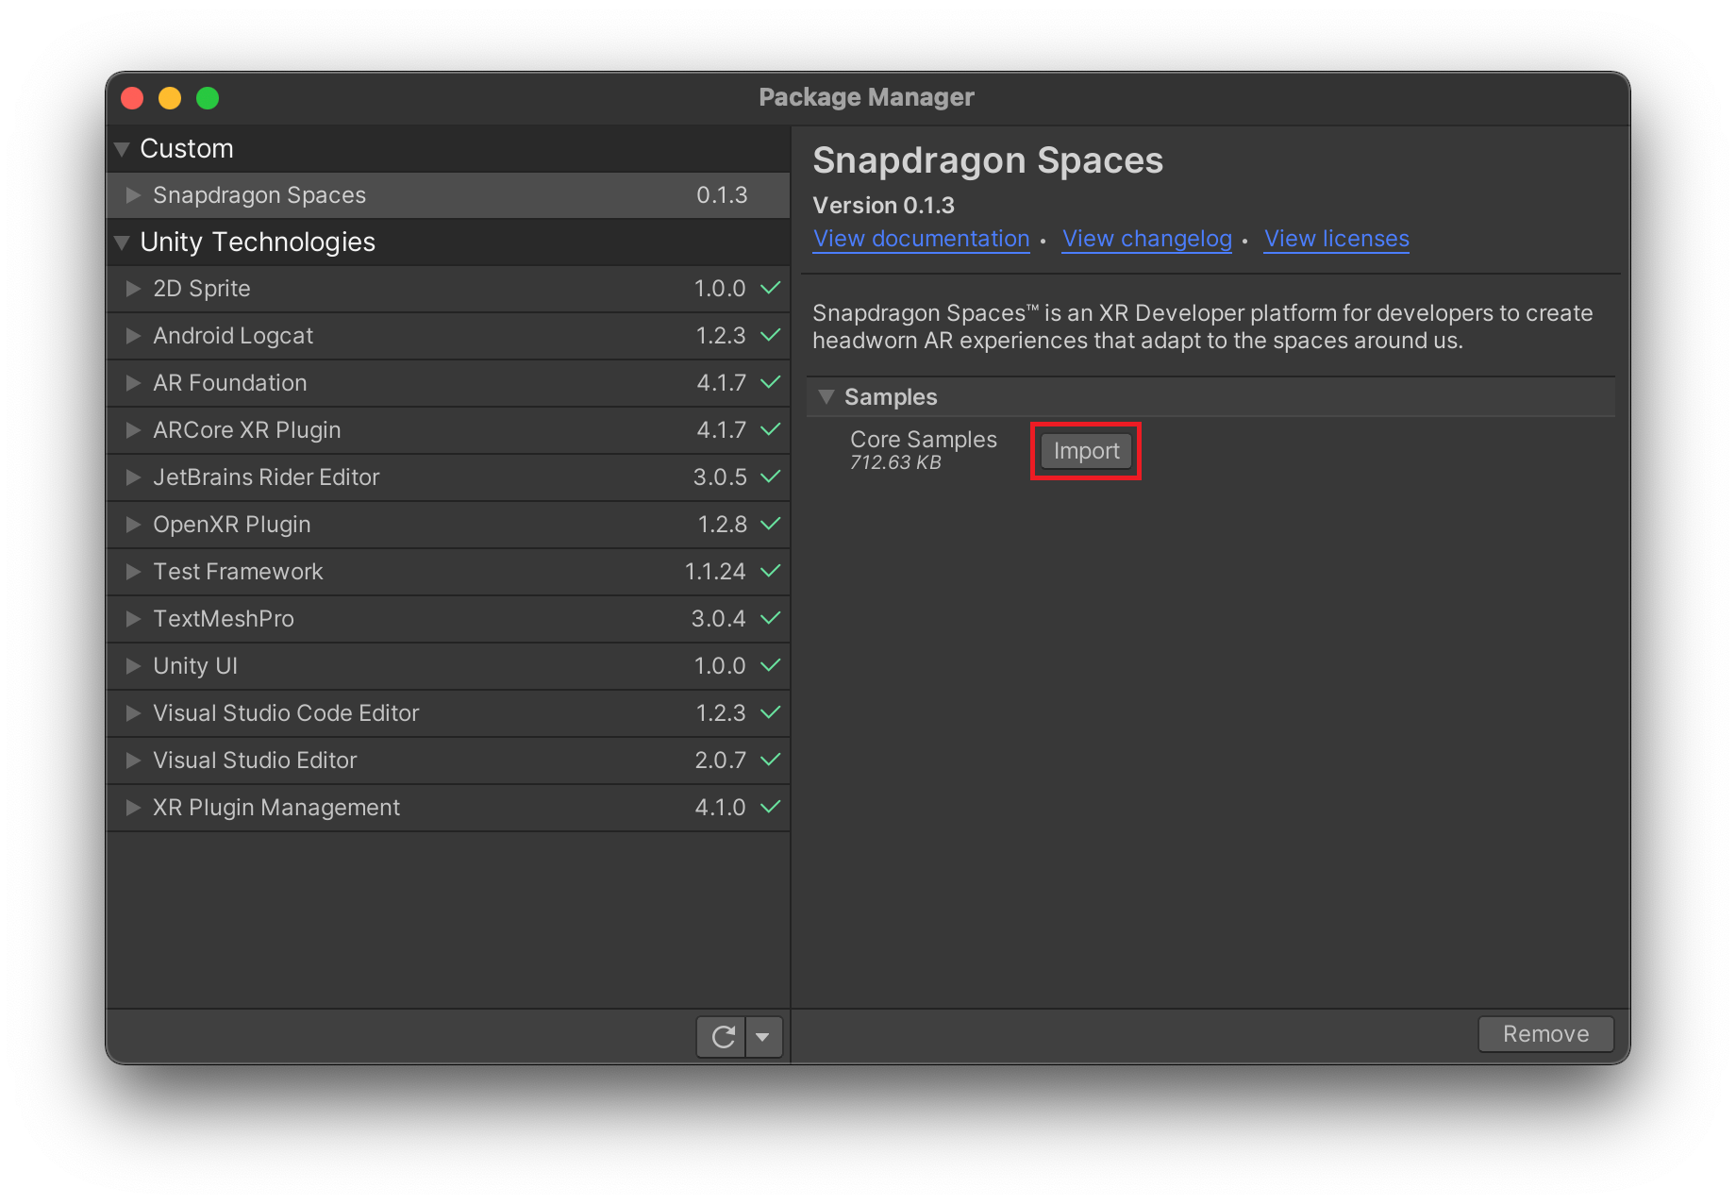Collapse the Unity Technologies group
The width and height of the screenshot is (1736, 1204).
(122, 242)
